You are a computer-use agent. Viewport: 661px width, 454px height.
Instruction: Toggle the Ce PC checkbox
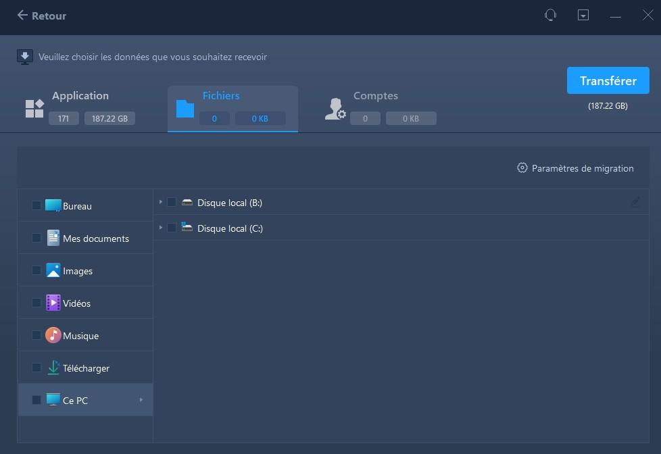[x=36, y=401]
